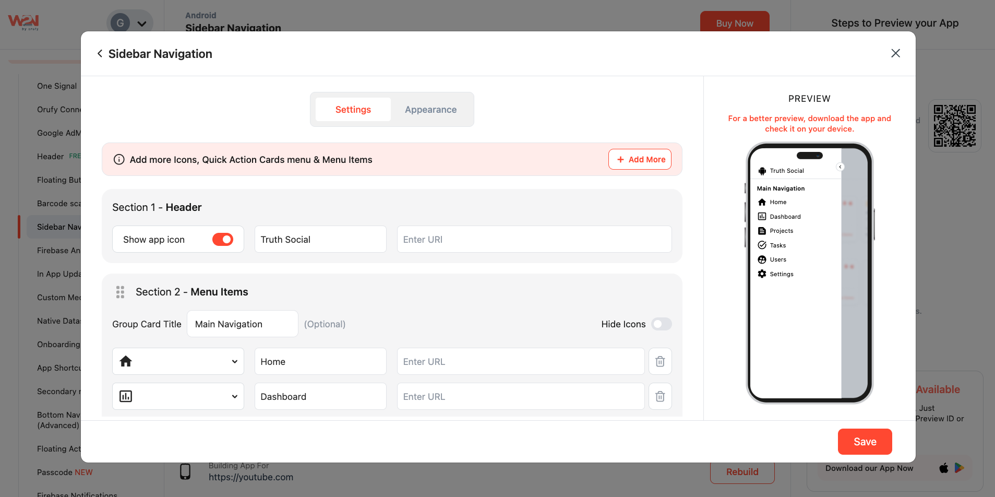Click the header Enter URL field

pos(534,239)
